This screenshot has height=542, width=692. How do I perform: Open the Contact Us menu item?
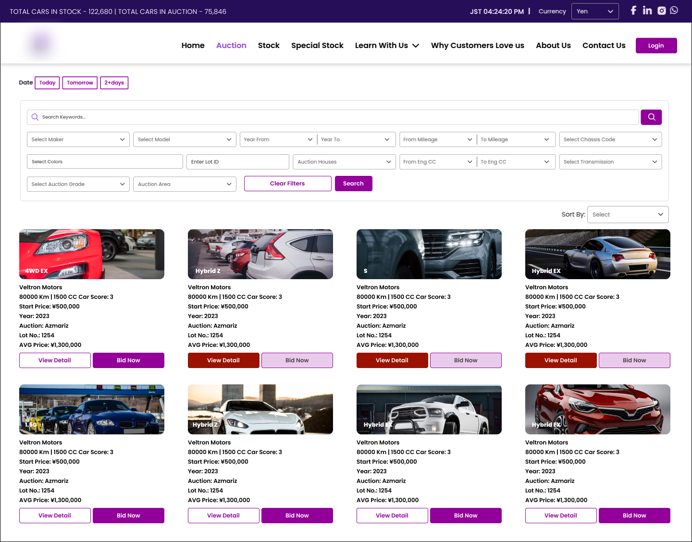pos(604,45)
